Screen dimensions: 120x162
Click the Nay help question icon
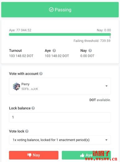pyautogui.click(x=90, y=51)
